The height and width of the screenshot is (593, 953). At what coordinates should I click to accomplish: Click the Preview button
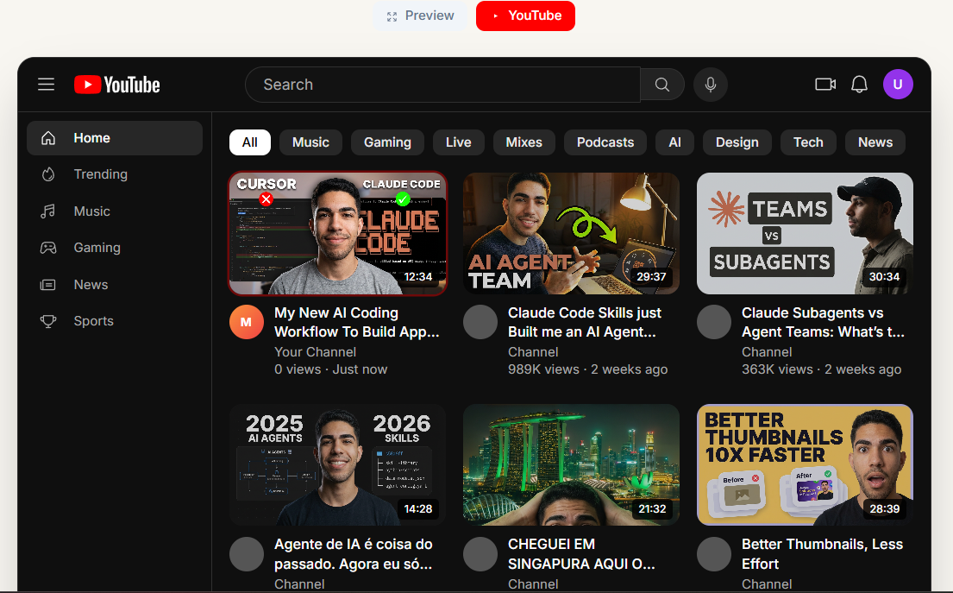coord(420,15)
